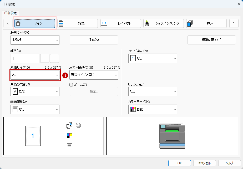
Task: Click the 保存 button
Action: [x=94, y=40]
